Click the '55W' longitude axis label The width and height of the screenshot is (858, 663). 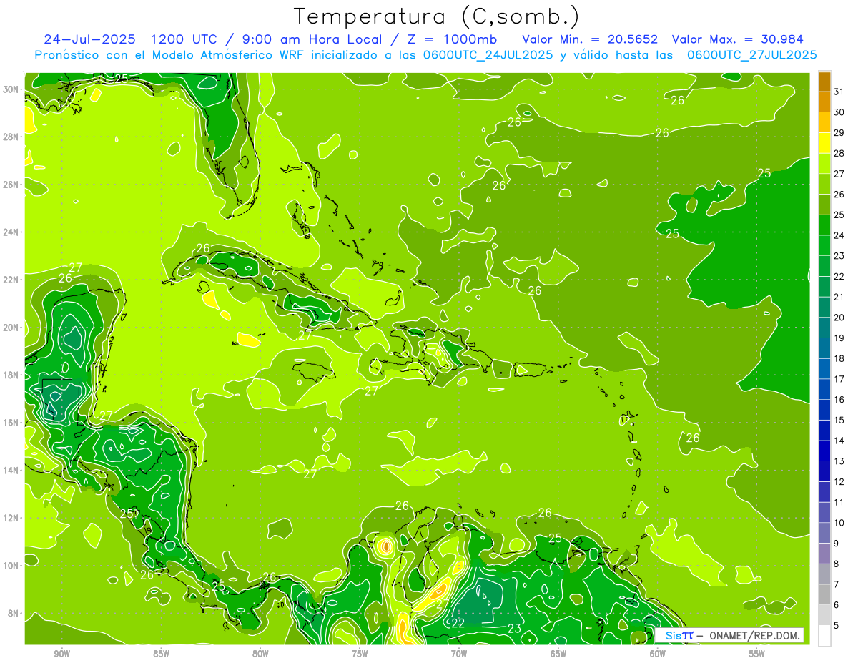(757, 654)
